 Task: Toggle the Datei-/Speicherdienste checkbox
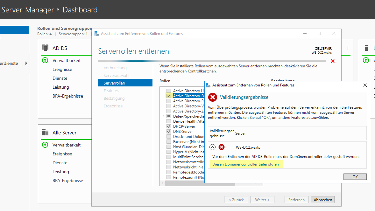[169, 116]
